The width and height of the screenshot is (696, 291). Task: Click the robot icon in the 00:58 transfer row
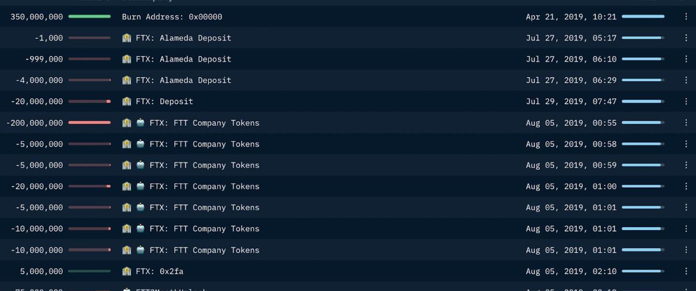(x=141, y=144)
